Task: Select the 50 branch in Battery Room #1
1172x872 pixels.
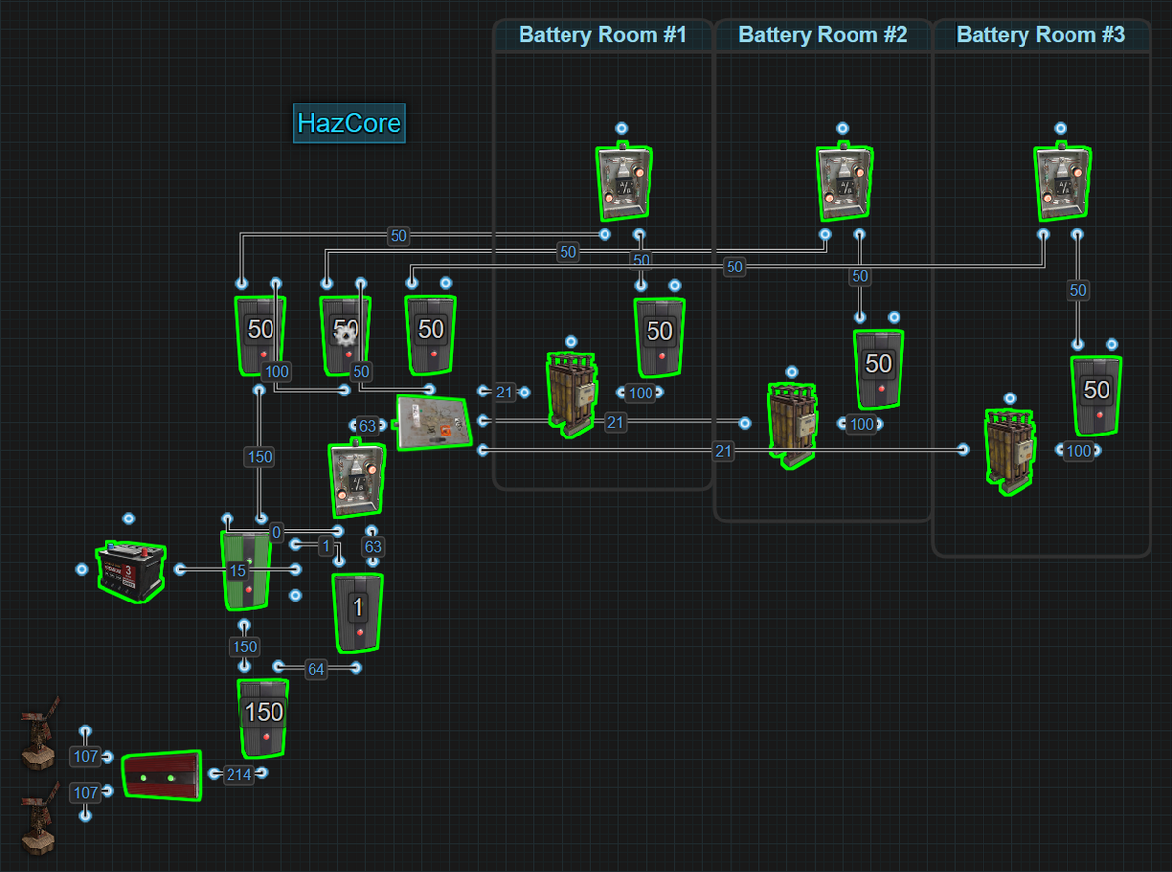Action: tap(660, 337)
